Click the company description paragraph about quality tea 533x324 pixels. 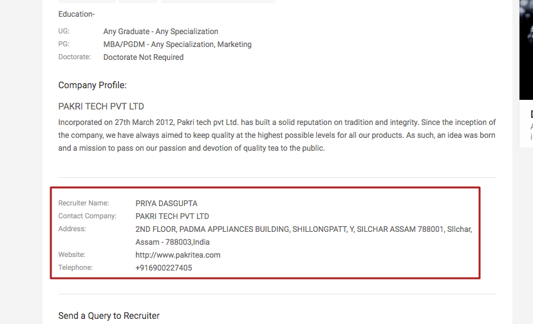pyautogui.click(x=277, y=135)
